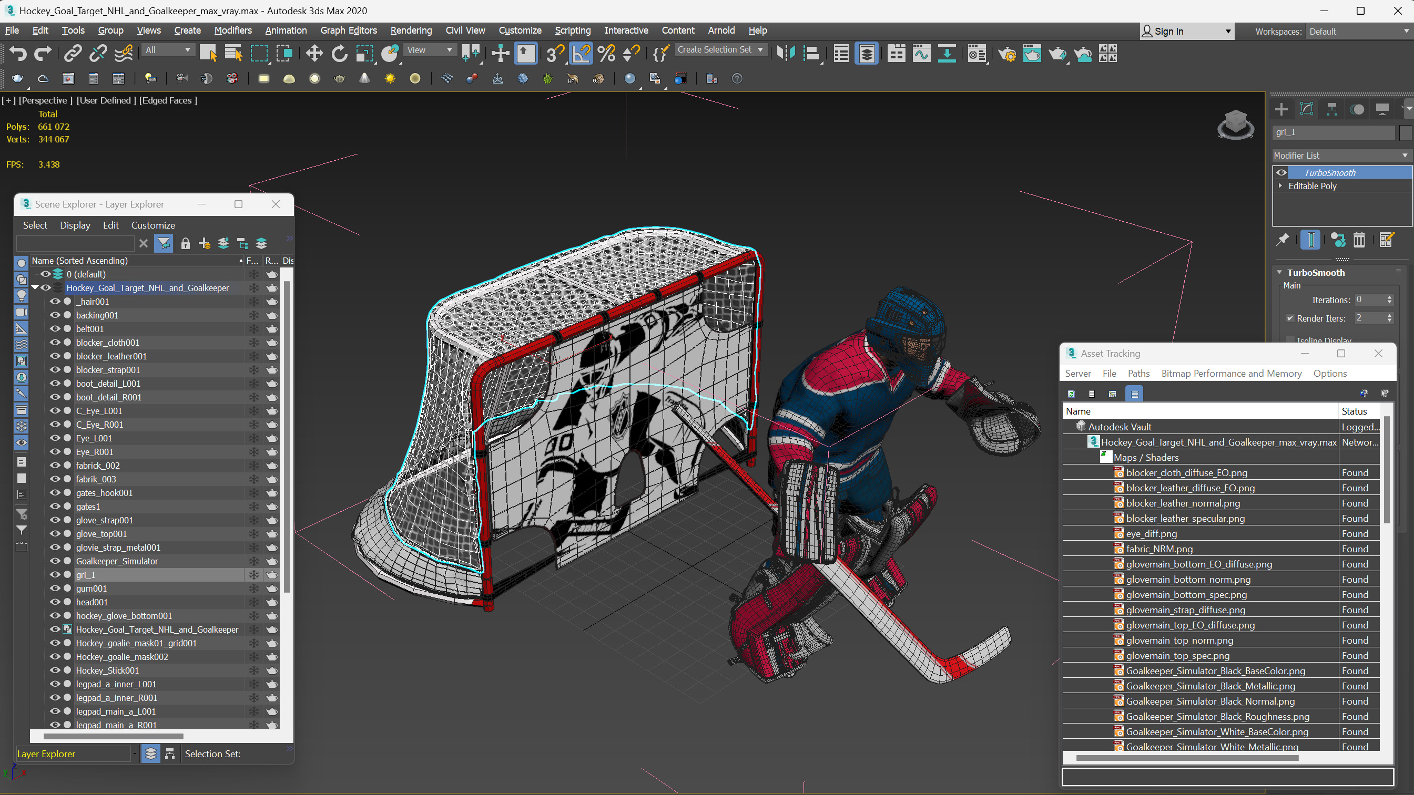Image resolution: width=1414 pixels, height=795 pixels.
Task: Click the object color swatch beside gri_1
Action: 1405,132
